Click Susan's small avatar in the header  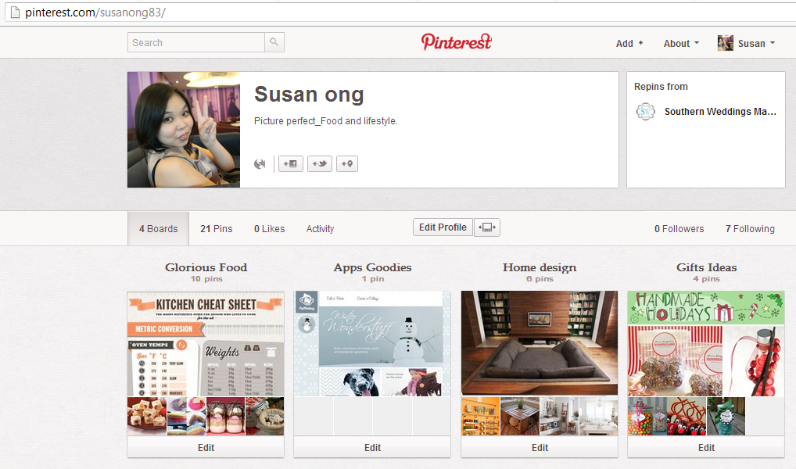[x=726, y=43]
